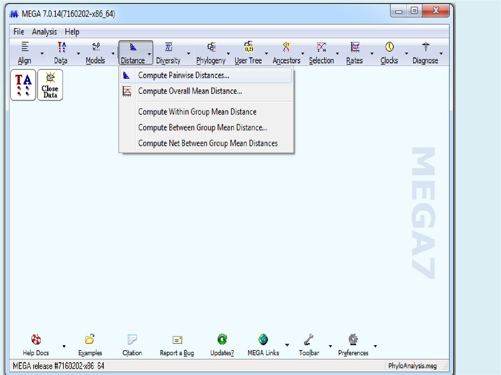
Task: Expand the Help Docs dropdown arrow
Action: [x=64, y=346]
